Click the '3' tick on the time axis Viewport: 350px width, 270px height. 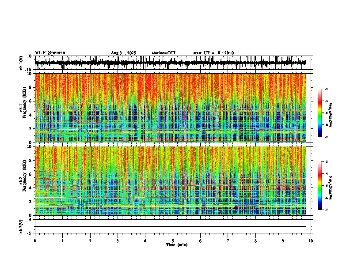click(x=118, y=241)
